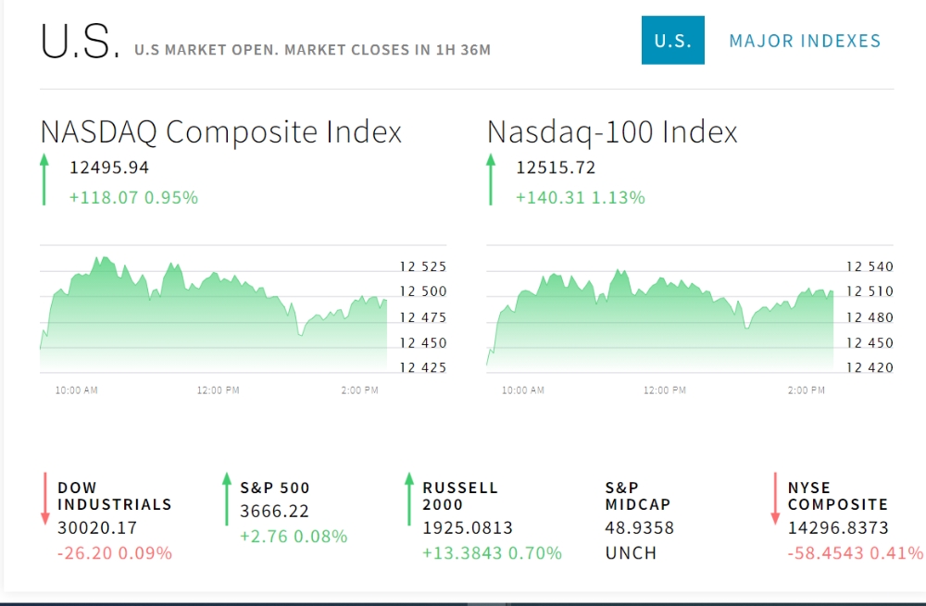Click the NYSE Composite red down arrow
The height and width of the screenshot is (606, 926).
pyautogui.click(x=775, y=500)
